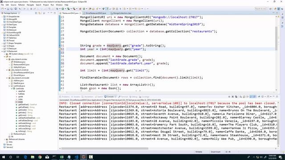This screenshot has height=160, width=285.
Task: Expand the 03.DataTypes project
Action: (2, 24)
